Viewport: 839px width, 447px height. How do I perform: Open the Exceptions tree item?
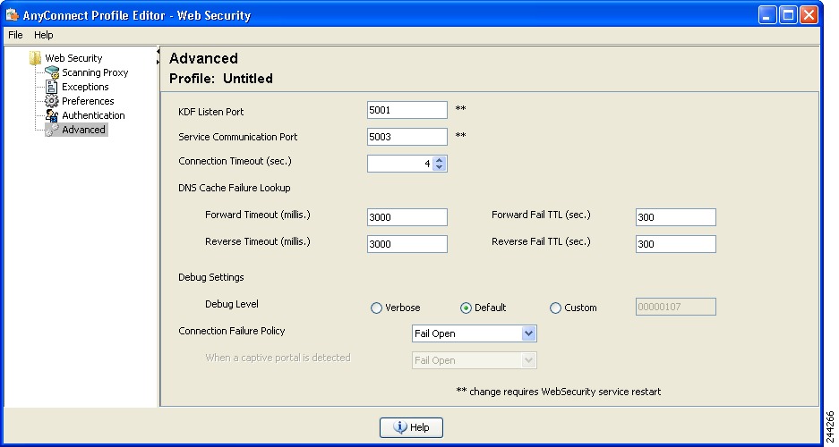85,87
